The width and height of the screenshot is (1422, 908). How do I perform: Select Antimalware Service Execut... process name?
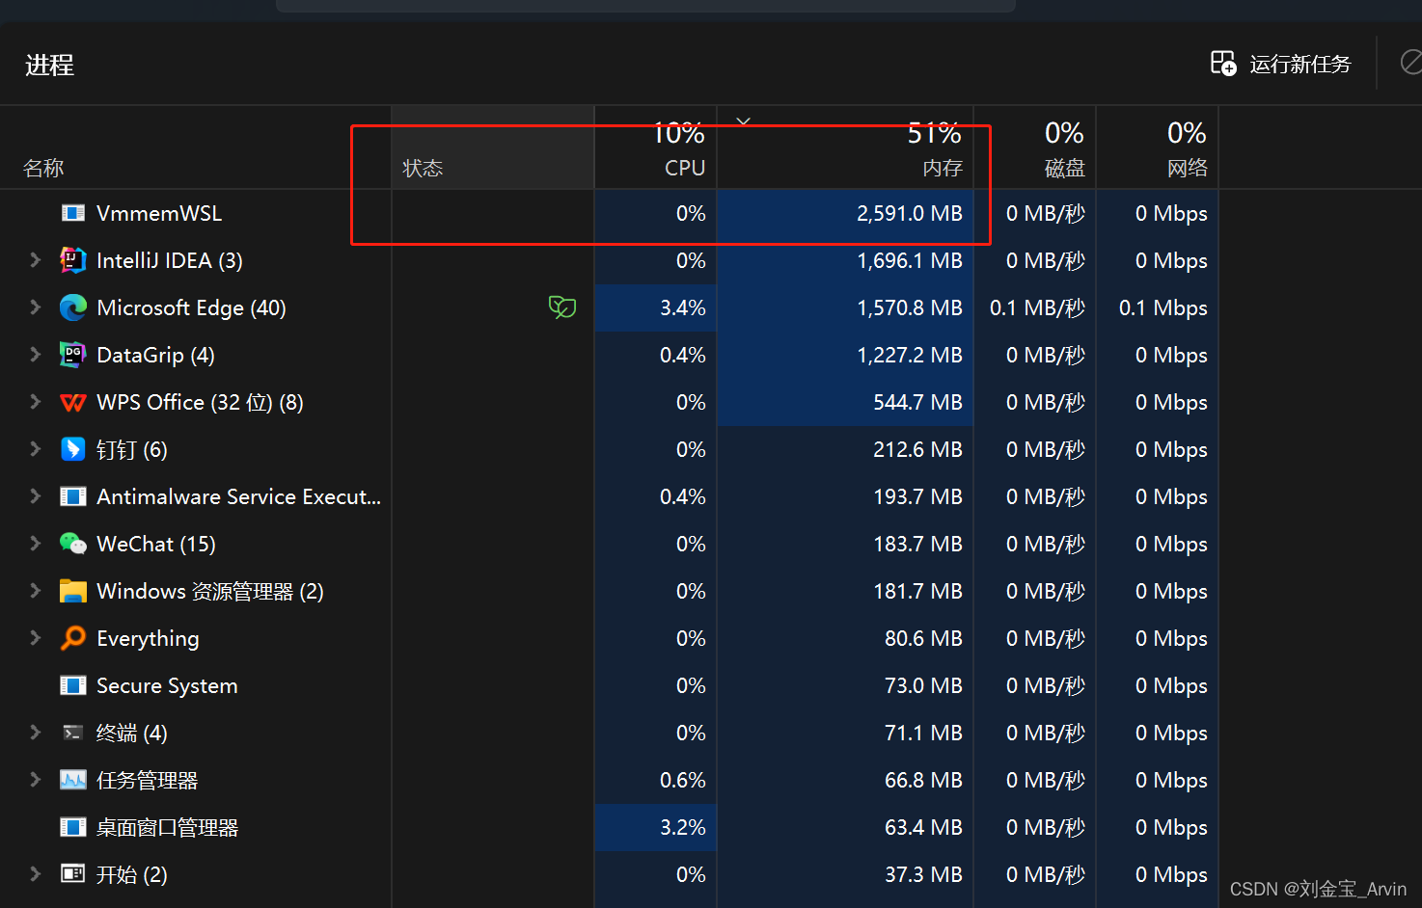point(239,496)
